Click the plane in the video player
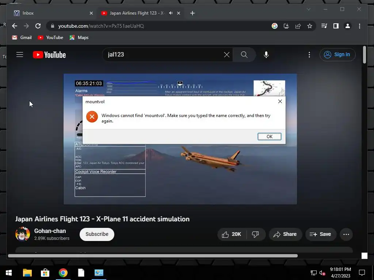 (211, 159)
